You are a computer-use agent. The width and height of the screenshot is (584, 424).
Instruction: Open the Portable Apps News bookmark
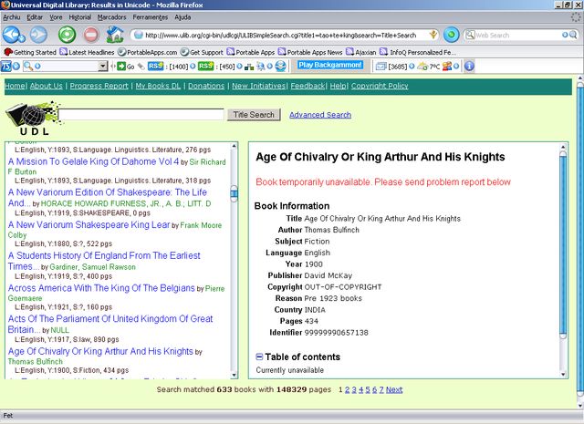click(x=310, y=52)
